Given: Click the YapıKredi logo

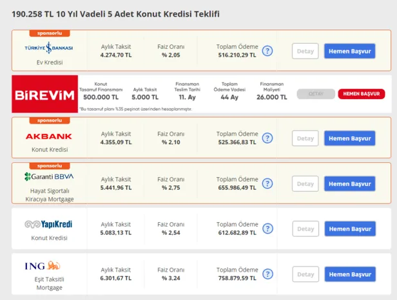Looking at the screenshot, I should coord(48,224).
